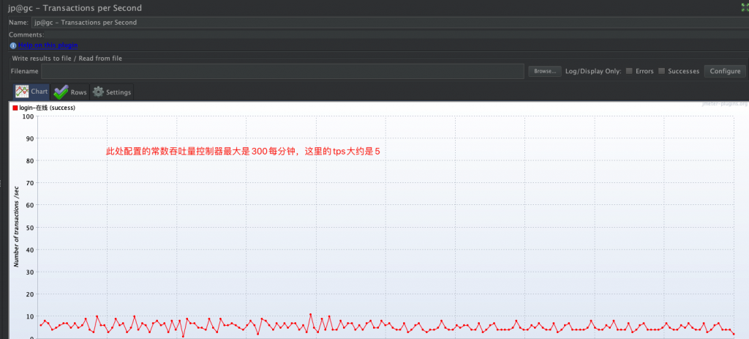749x339 pixels.
Task: Click the jmeter-plugins.org watermark in the chart
Action: coord(723,104)
